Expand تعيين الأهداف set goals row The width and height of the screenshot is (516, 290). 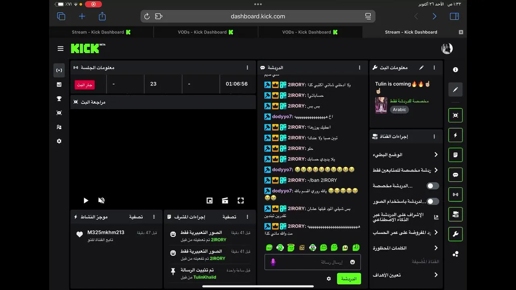point(406,275)
